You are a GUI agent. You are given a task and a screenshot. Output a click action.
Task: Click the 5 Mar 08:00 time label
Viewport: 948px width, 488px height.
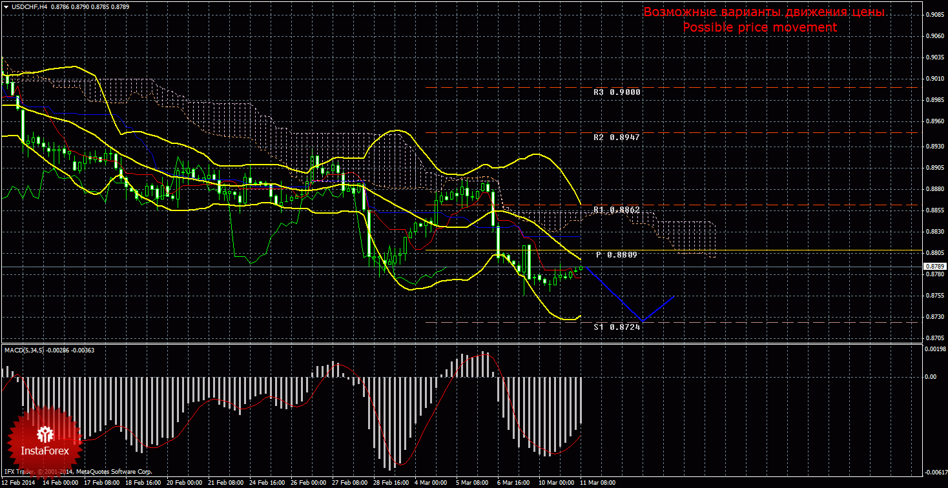(473, 483)
